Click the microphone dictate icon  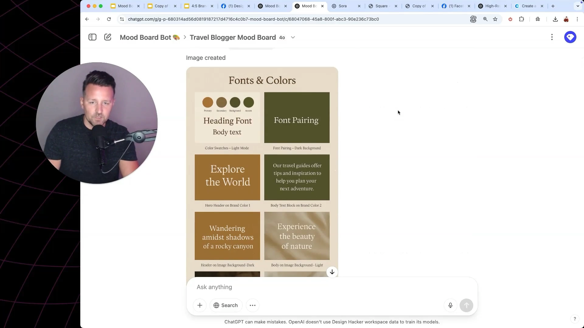point(450,305)
